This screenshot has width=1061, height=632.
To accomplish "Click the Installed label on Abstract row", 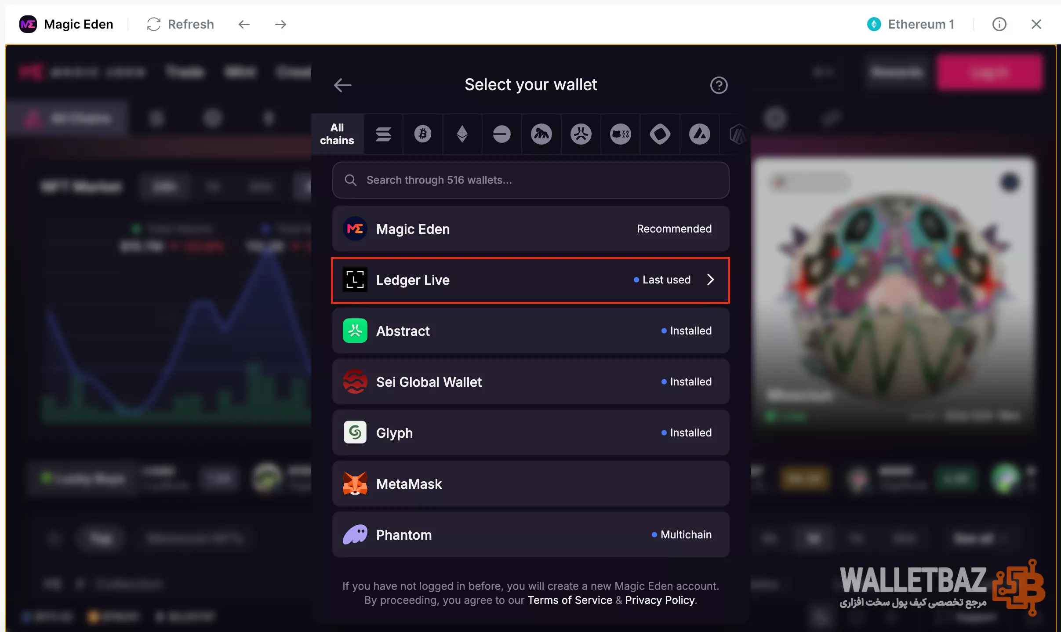I will pos(690,331).
